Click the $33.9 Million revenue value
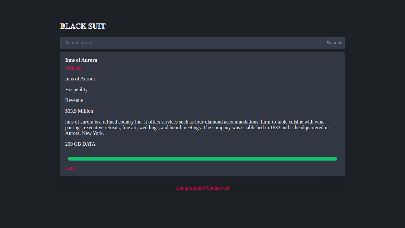 [79, 111]
